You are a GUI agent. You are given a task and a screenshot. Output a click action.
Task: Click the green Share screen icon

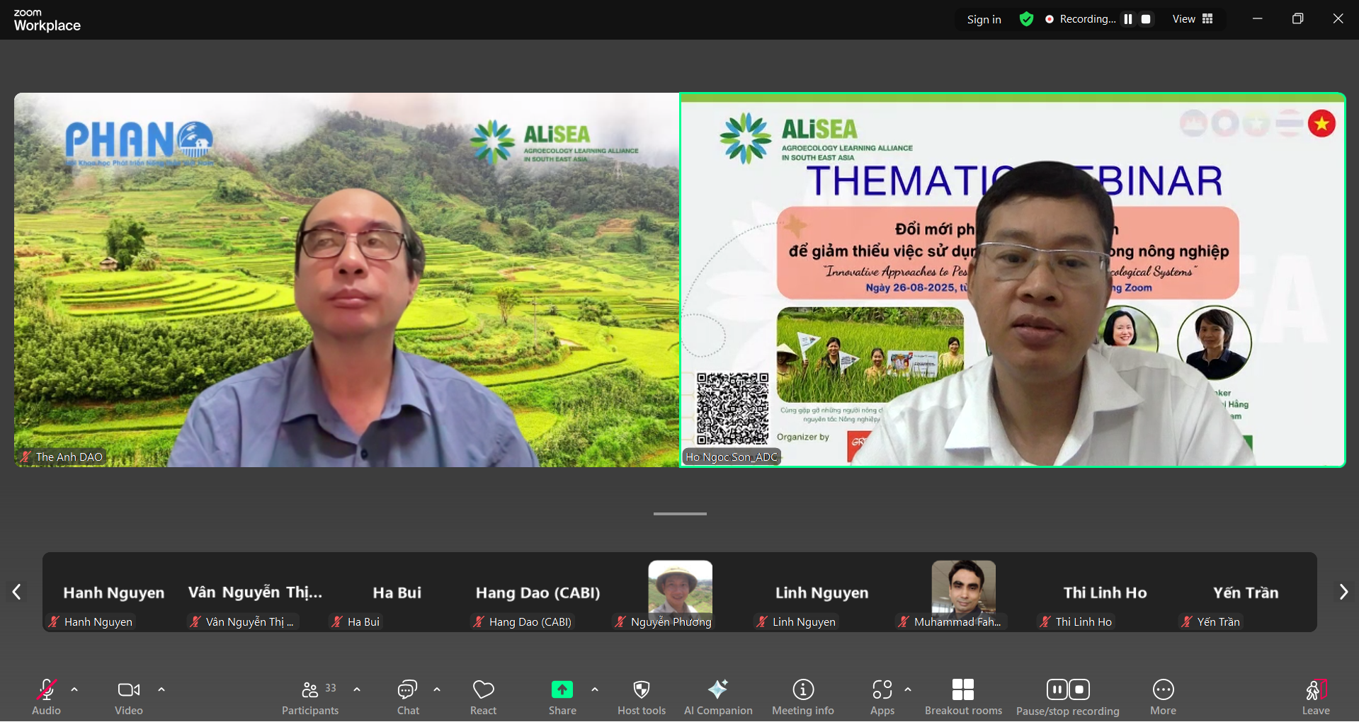coord(562,689)
